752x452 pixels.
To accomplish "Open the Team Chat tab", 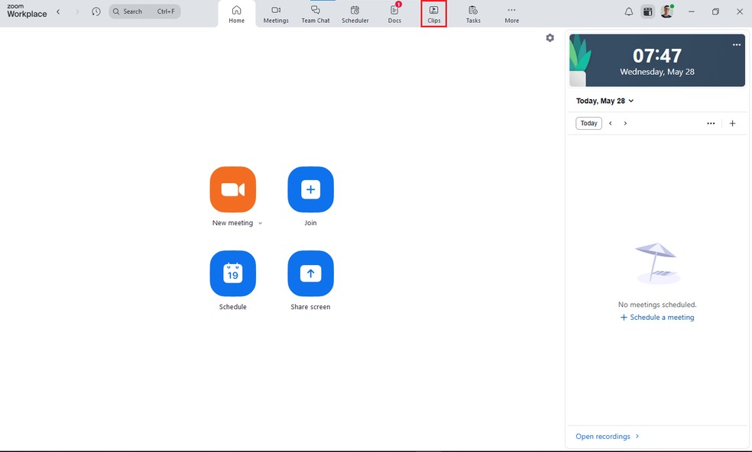I will [x=315, y=14].
